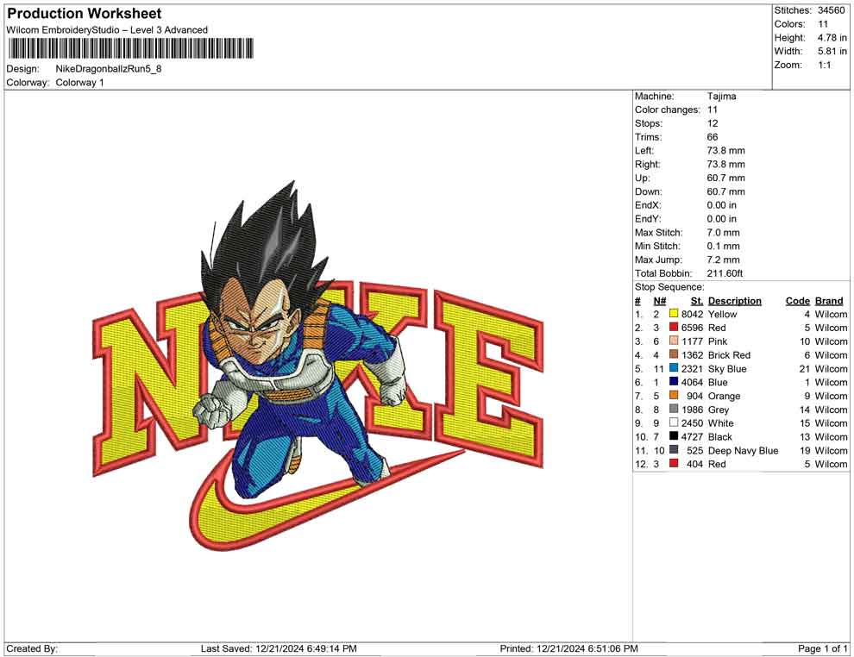Image resolution: width=854 pixels, height=657 pixels.
Task: Click the code '19' in Deep Navy Blue row
Action: point(805,450)
